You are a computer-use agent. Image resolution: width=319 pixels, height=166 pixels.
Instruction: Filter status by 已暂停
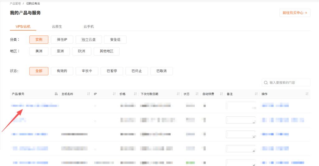click(x=112, y=71)
